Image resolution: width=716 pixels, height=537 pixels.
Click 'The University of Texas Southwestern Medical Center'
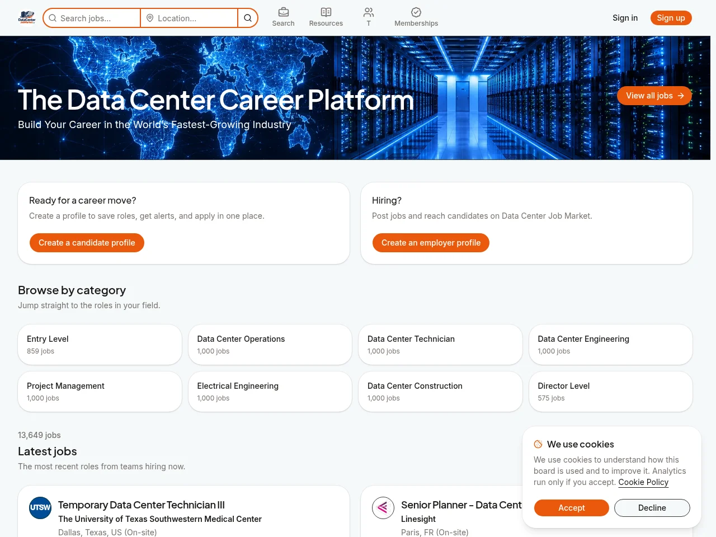pos(160,519)
